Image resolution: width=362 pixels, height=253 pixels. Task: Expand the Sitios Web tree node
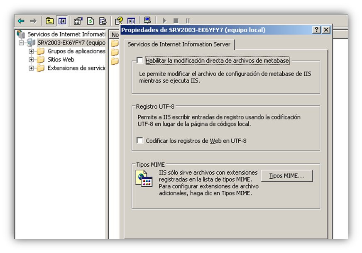(31, 60)
